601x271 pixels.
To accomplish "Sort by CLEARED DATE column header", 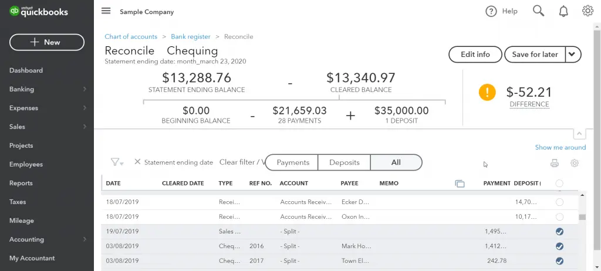I will [183, 183].
